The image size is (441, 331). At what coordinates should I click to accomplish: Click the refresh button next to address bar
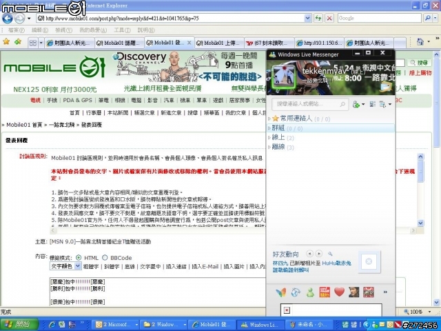click(318, 19)
